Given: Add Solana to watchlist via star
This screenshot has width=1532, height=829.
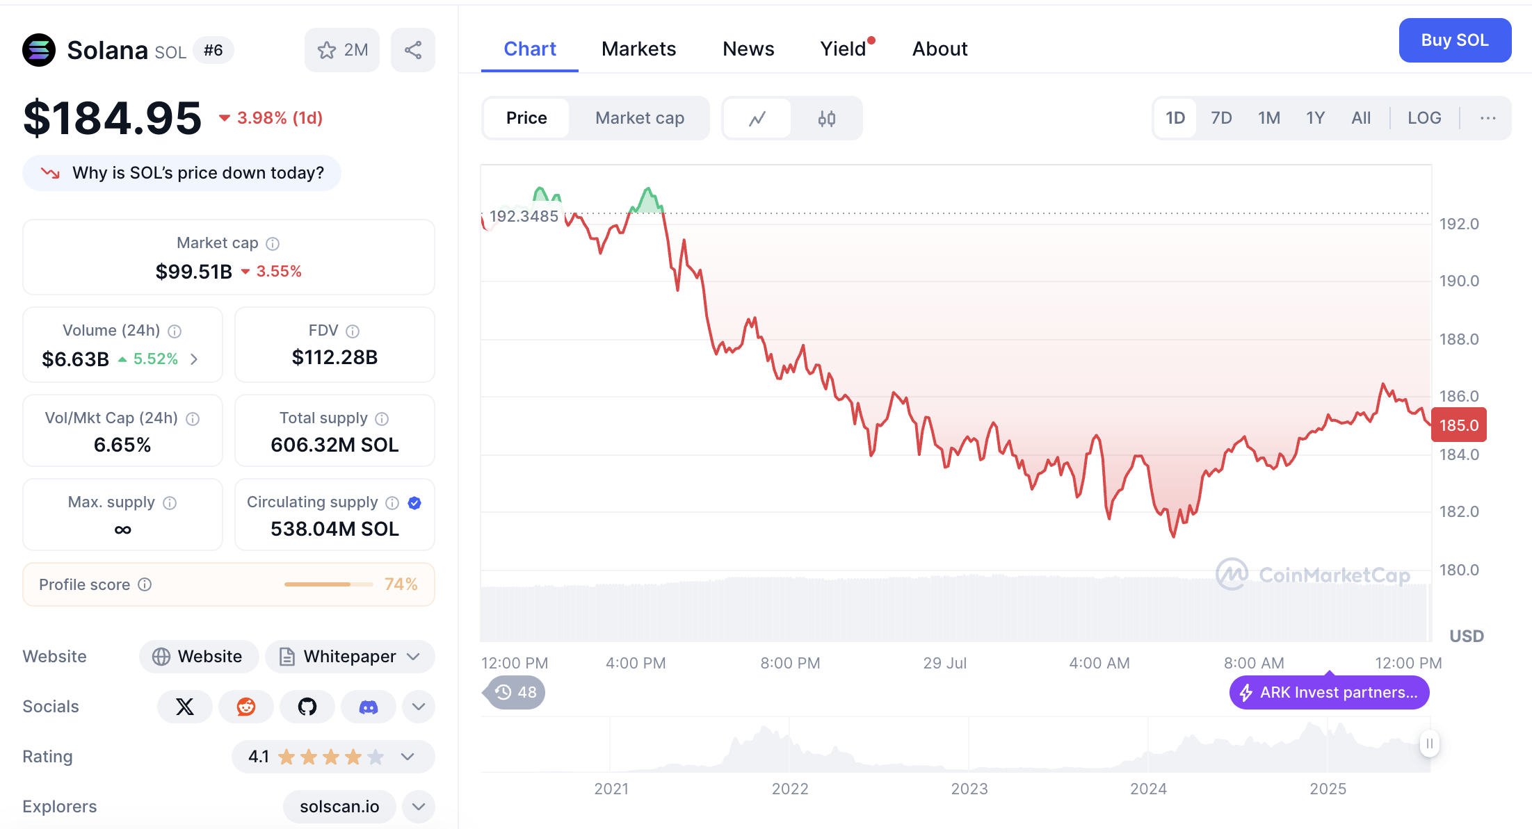Looking at the screenshot, I should point(342,50).
